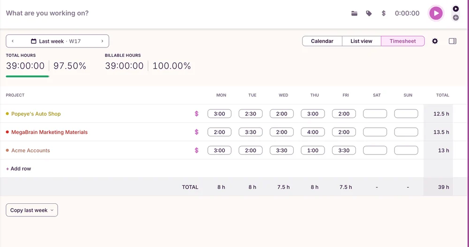Switch to manual mode plus icon

(455, 18)
